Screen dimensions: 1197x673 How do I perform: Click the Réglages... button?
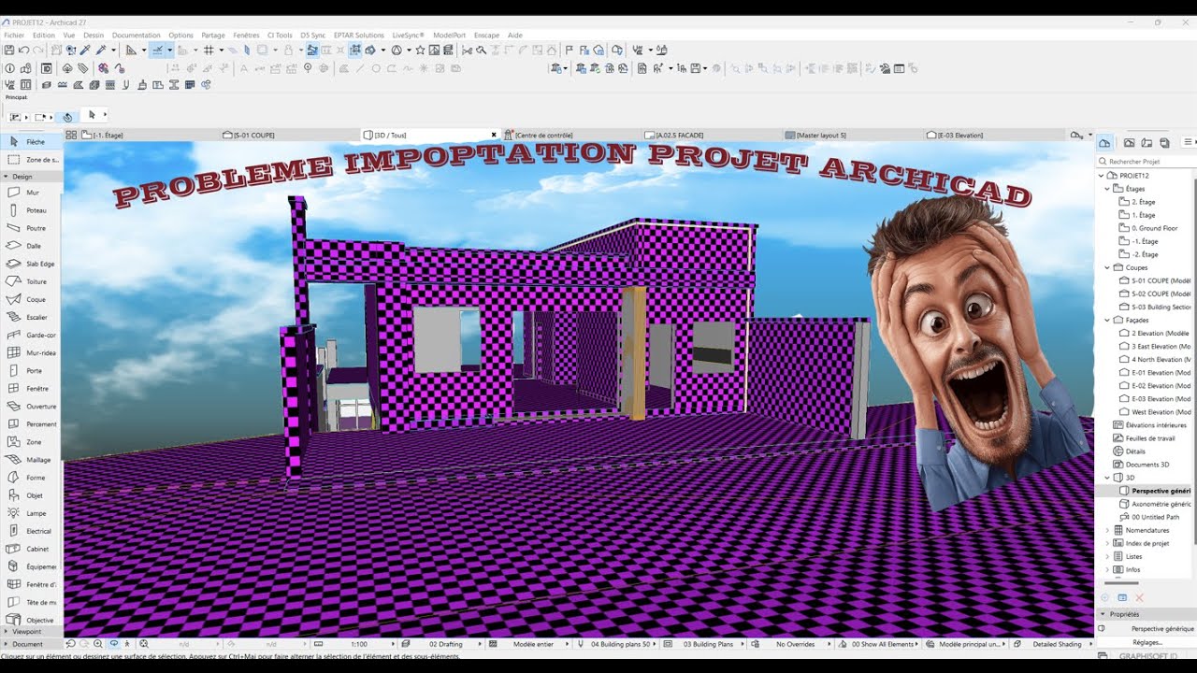[1147, 642]
